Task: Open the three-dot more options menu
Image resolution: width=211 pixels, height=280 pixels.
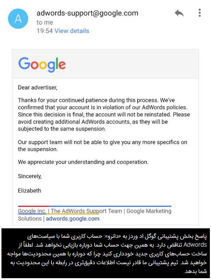Action: [200, 13]
